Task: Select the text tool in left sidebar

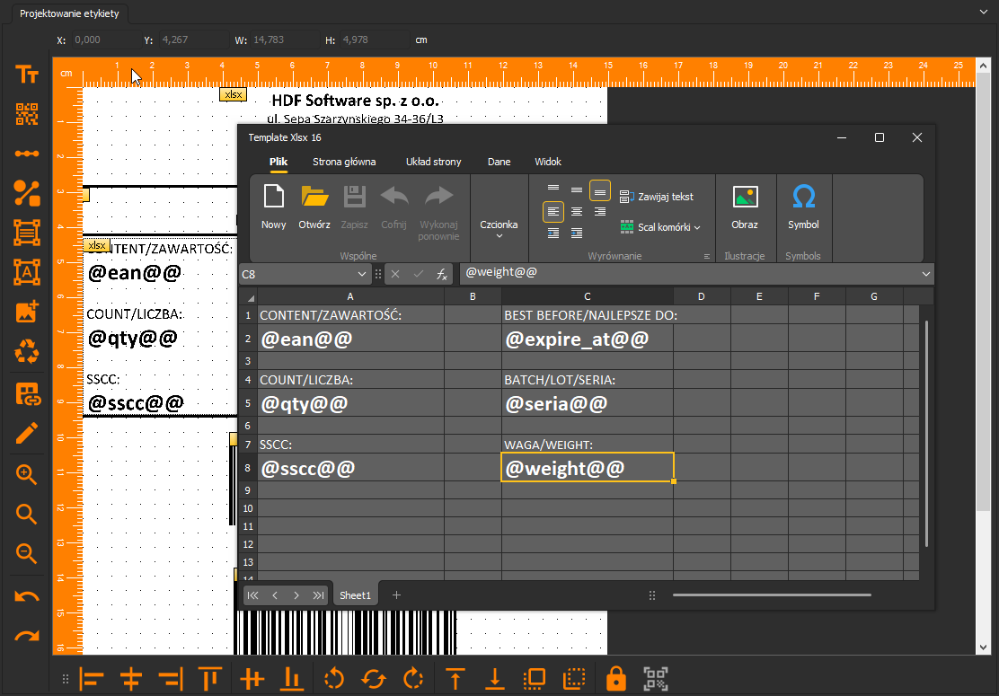Action: [x=27, y=75]
